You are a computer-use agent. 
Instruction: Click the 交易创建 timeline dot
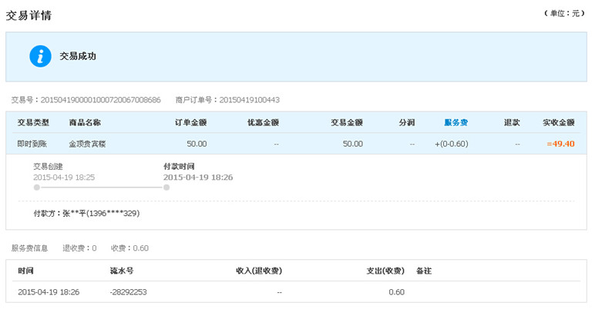click(37, 188)
